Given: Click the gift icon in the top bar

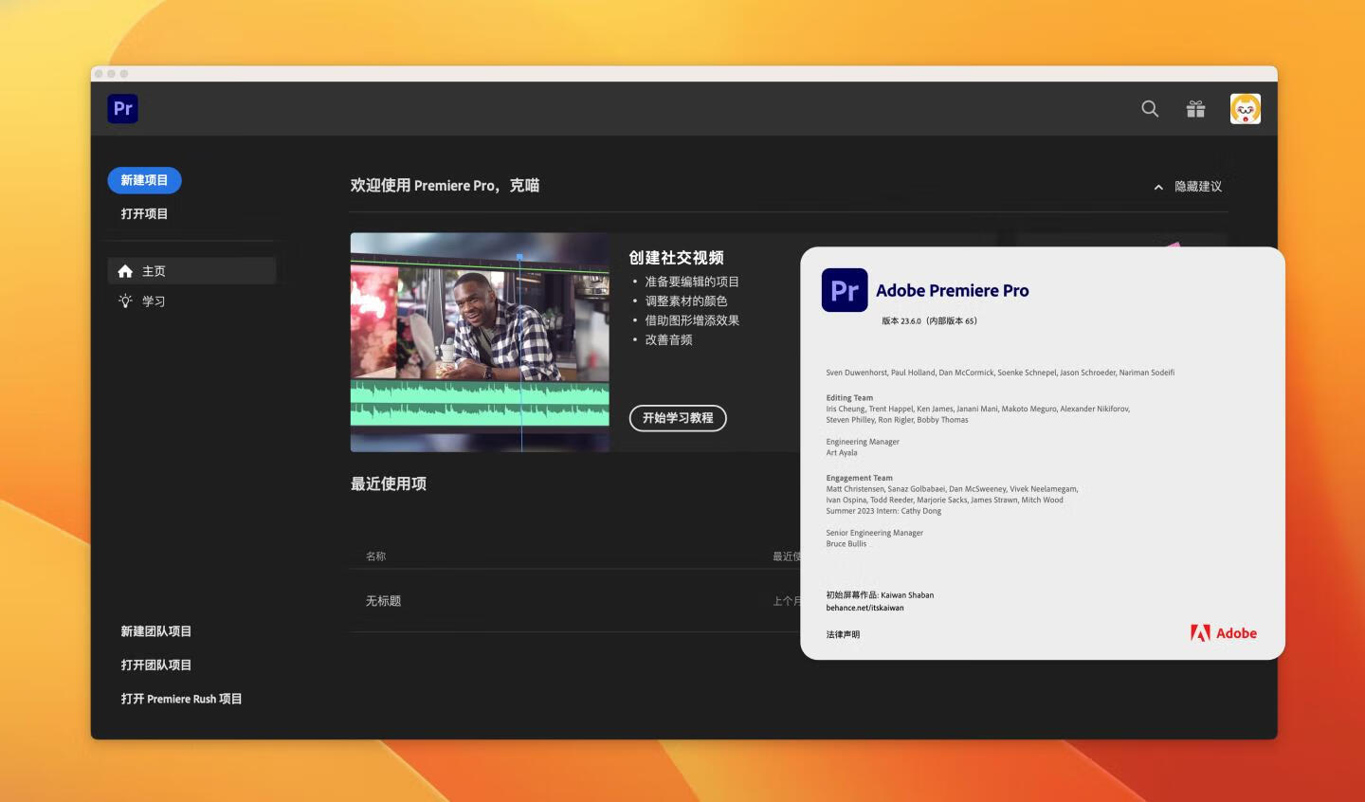Looking at the screenshot, I should (1195, 108).
